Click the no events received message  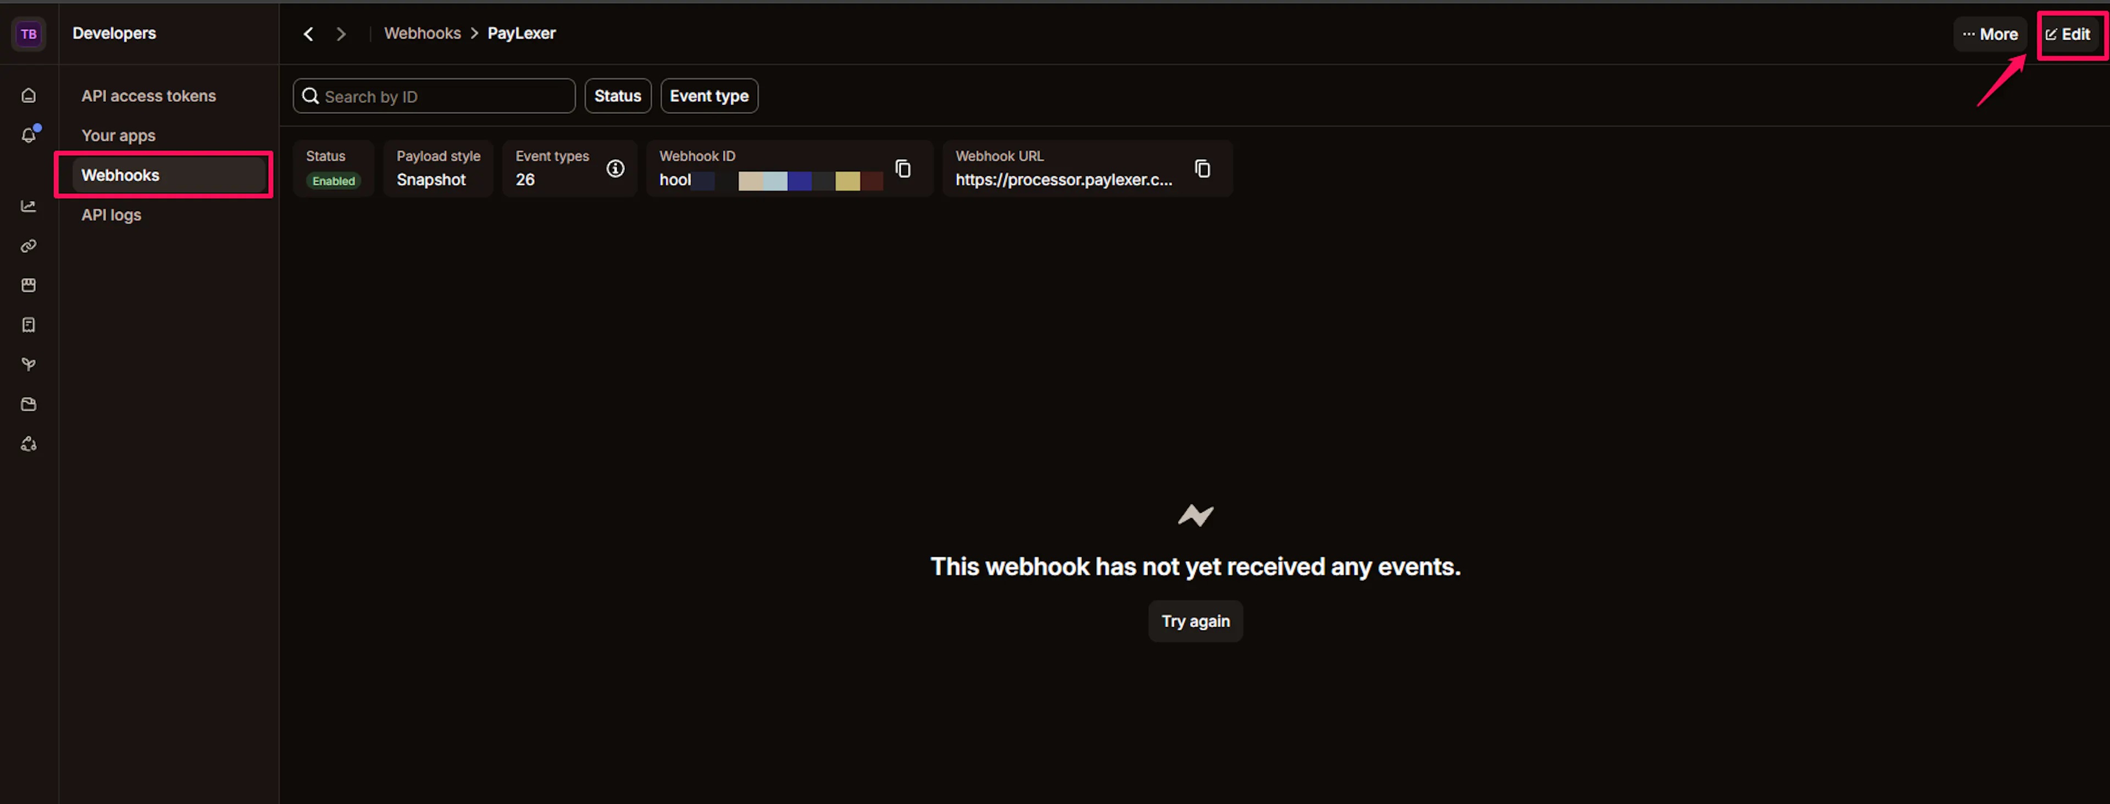tap(1195, 567)
